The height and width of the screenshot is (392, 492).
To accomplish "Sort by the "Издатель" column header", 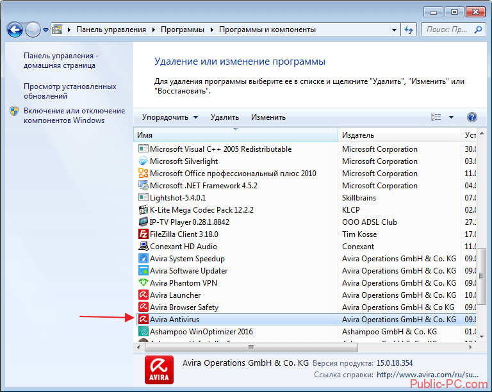I will pos(399,135).
